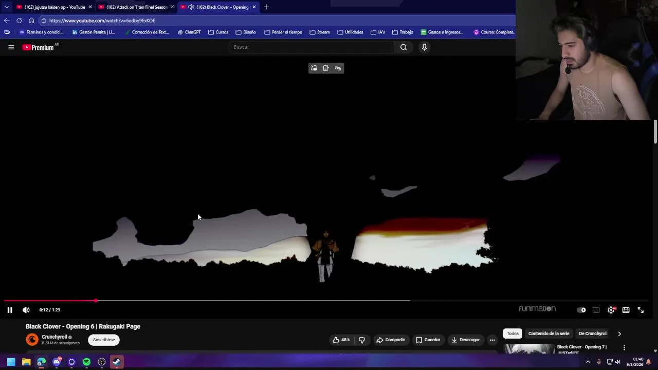Click the YouTube URL address bar
Image resolution: width=658 pixels, height=370 pixels.
point(278,21)
